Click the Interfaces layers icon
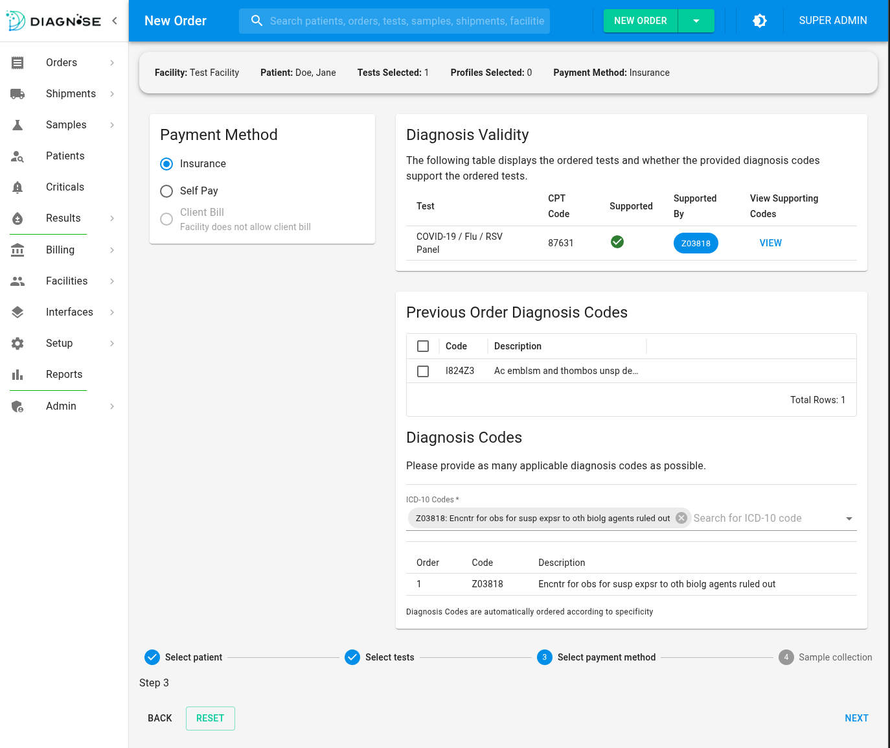This screenshot has height=748, width=890. pyautogui.click(x=17, y=312)
